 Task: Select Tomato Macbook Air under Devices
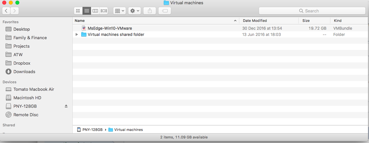pos(34,89)
